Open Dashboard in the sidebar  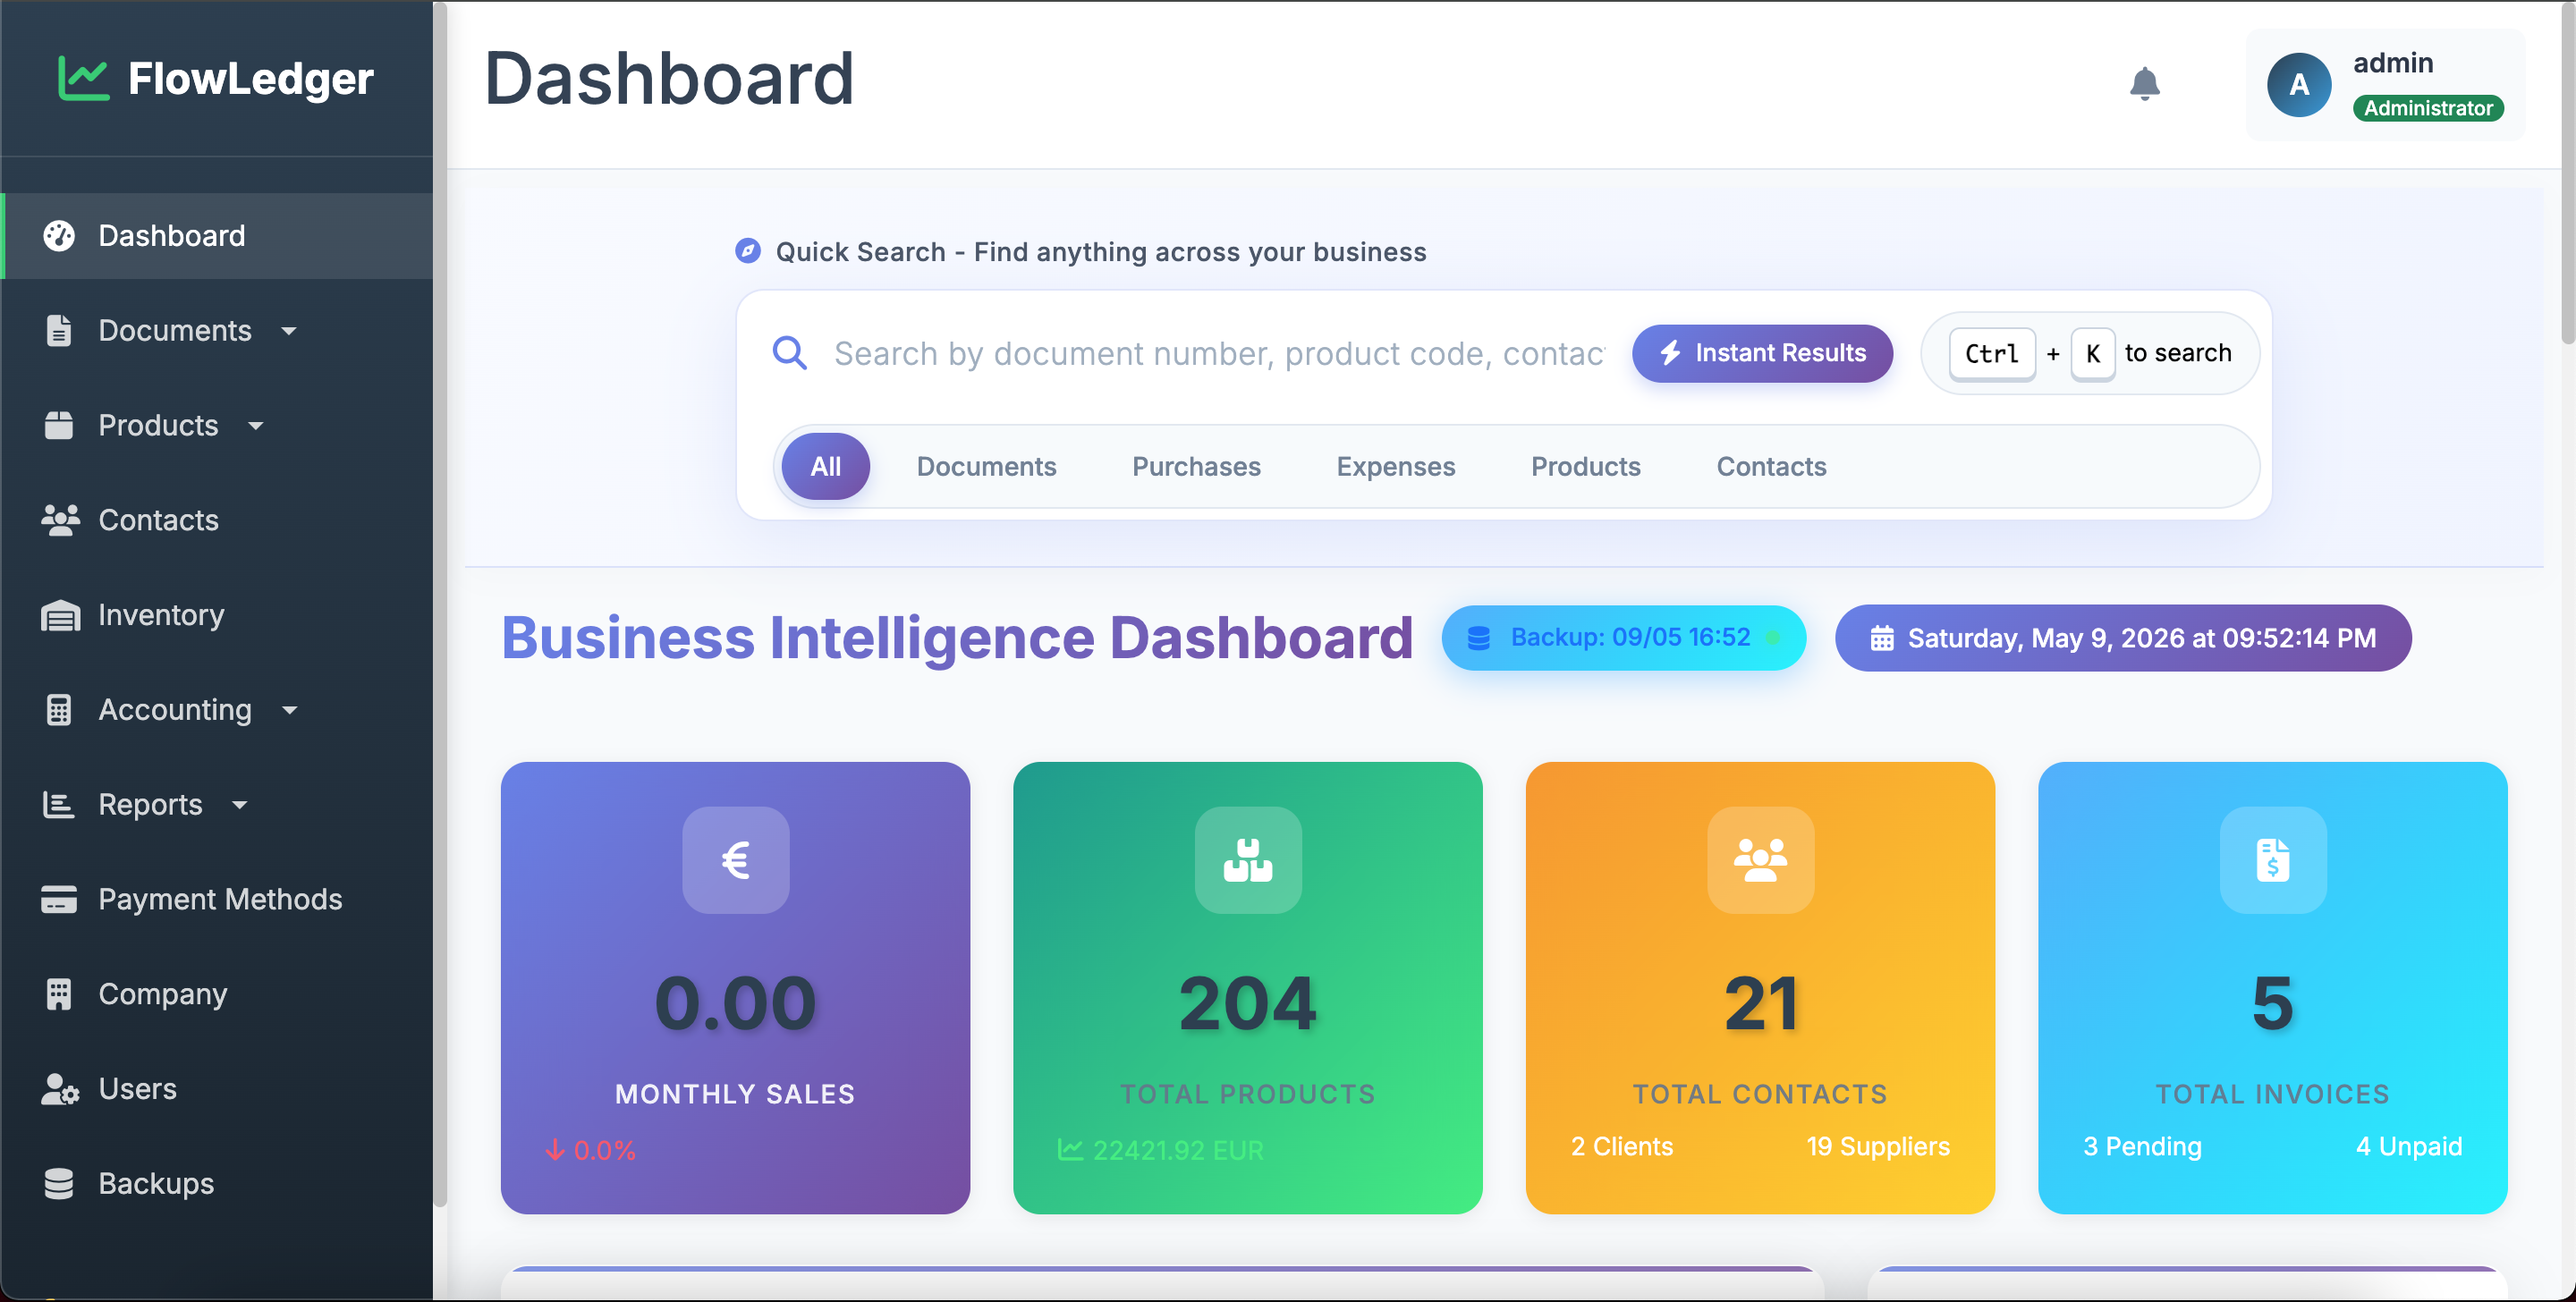coord(218,236)
